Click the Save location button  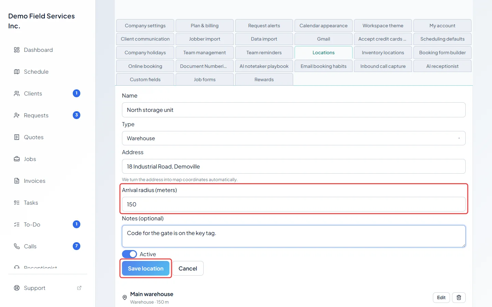[x=146, y=268]
